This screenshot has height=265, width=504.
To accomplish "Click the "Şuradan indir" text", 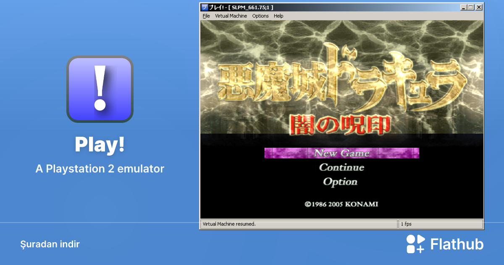I will [50, 244].
